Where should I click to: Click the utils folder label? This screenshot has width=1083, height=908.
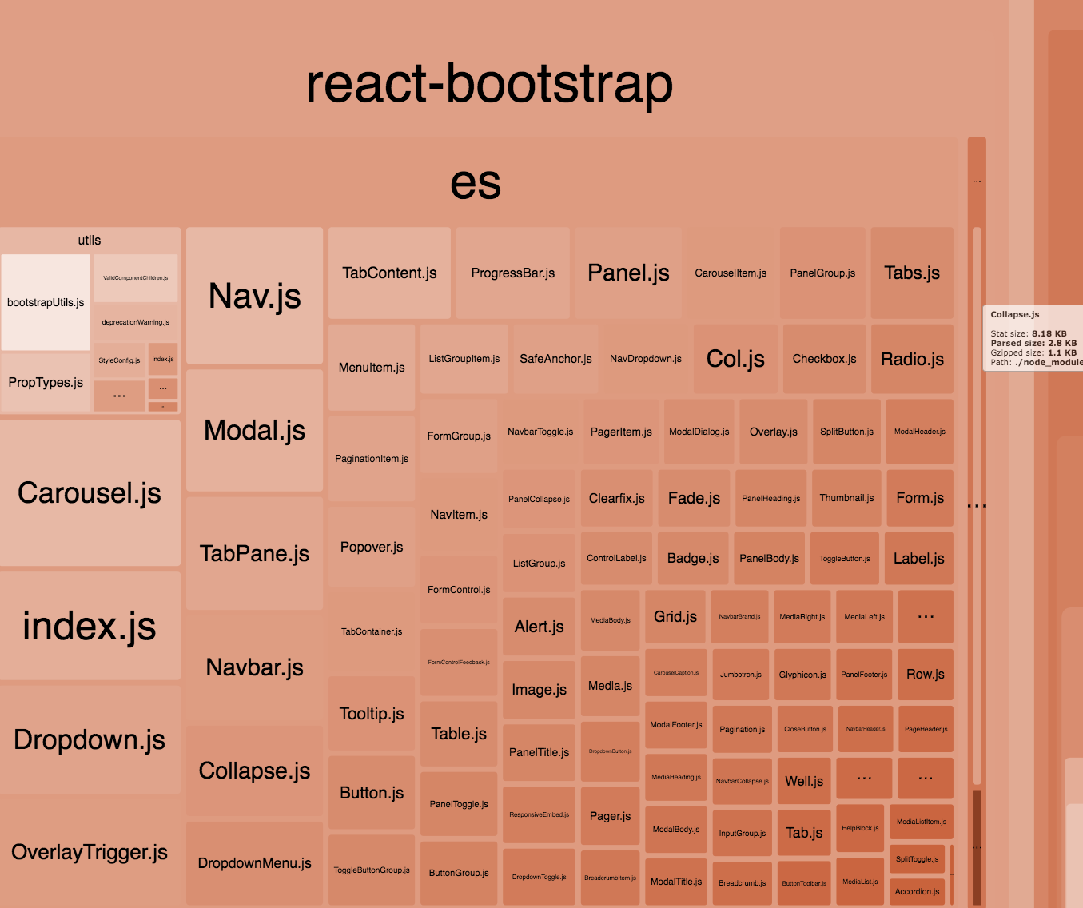click(x=90, y=240)
